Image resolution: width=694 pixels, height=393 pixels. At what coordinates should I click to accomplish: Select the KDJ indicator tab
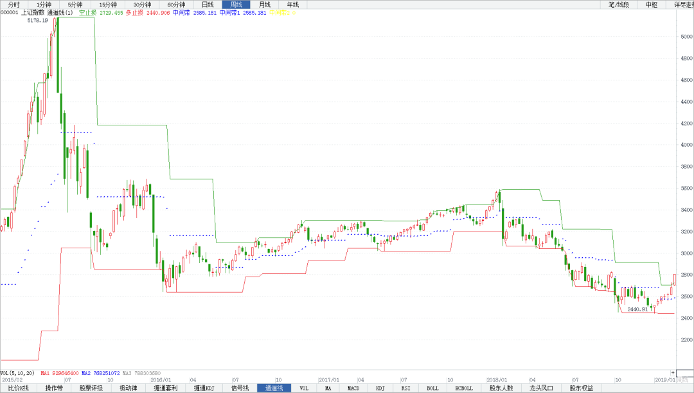[x=380, y=388]
